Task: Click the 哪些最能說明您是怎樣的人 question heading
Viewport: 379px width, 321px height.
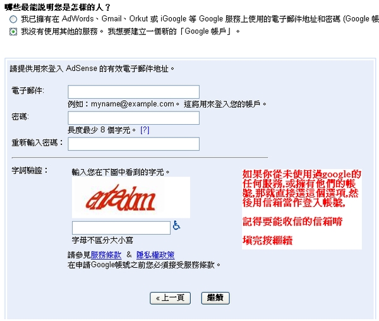Action: pos(57,7)
